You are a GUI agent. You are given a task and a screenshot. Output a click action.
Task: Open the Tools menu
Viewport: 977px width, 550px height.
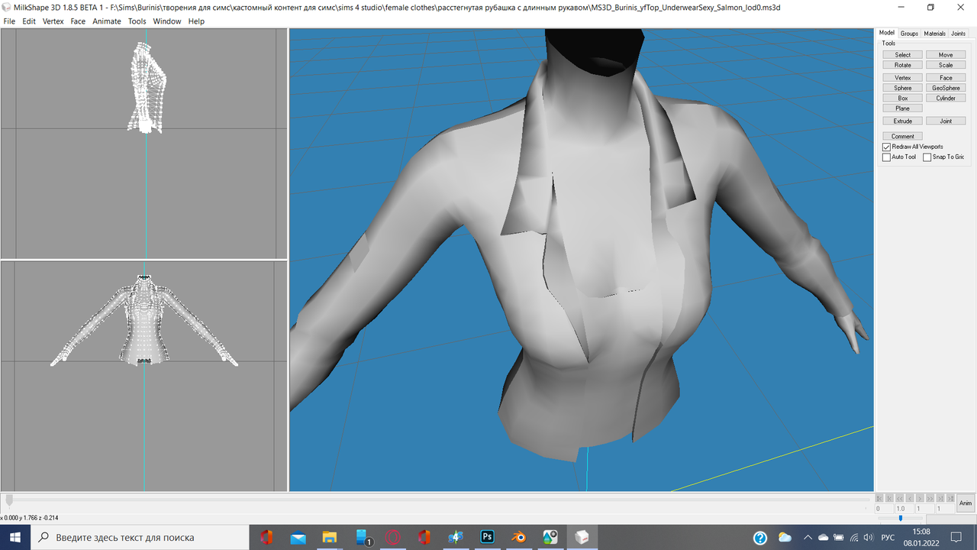(137, 21)
